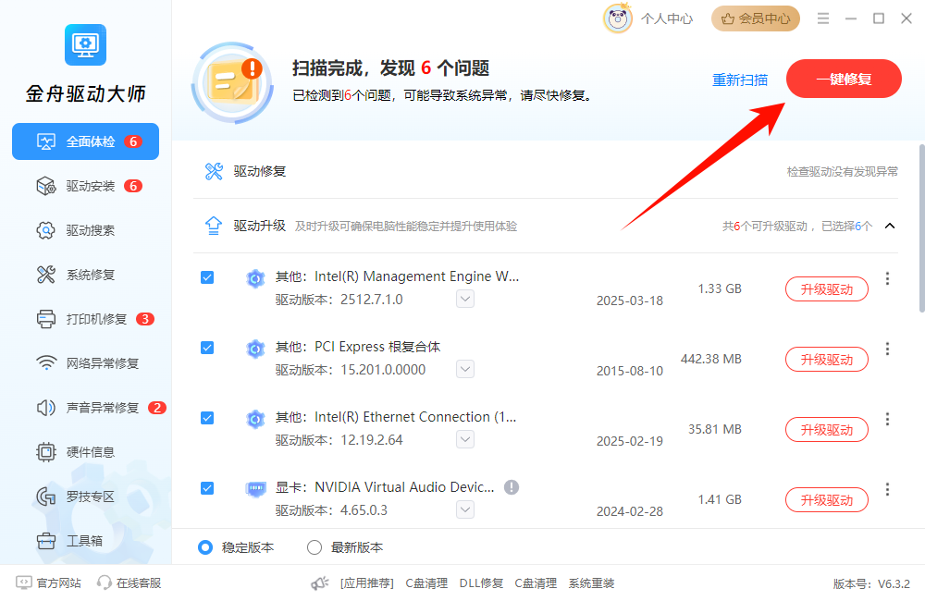Image resolution: width=925 pixels, height=601 pixels.
Task: Uncheck Intel Ethernet Connection checkbox
Action: (x=207, y=418)
